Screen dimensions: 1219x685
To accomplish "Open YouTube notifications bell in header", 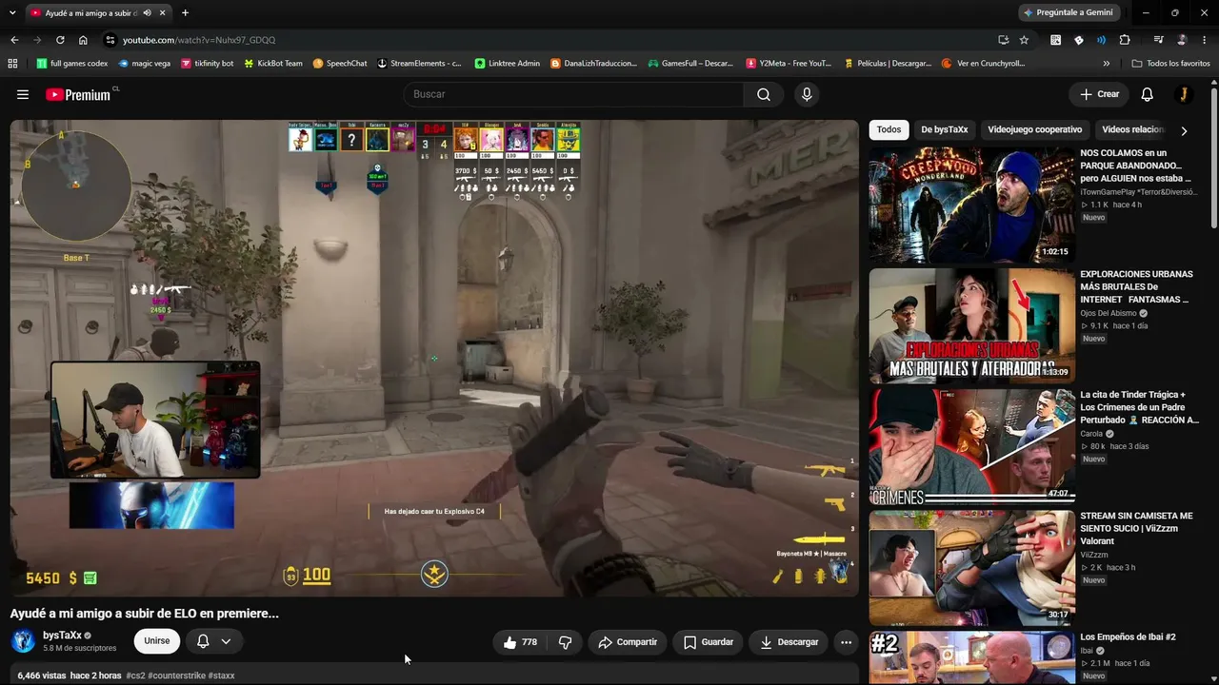I will point(1148,94).
